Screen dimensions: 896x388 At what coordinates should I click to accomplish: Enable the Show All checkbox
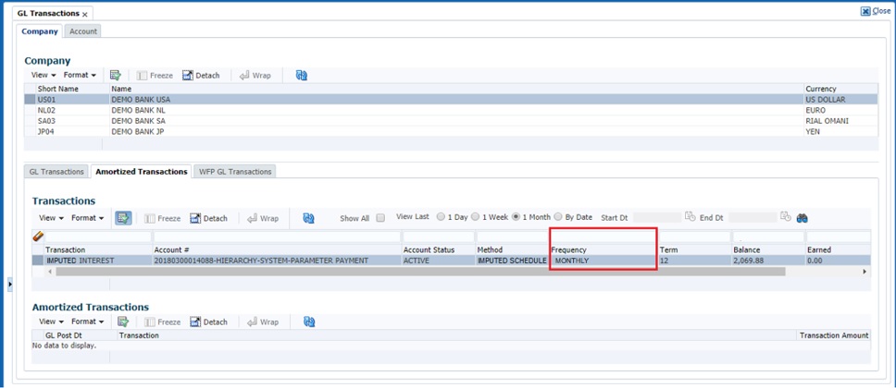(380, 218)
